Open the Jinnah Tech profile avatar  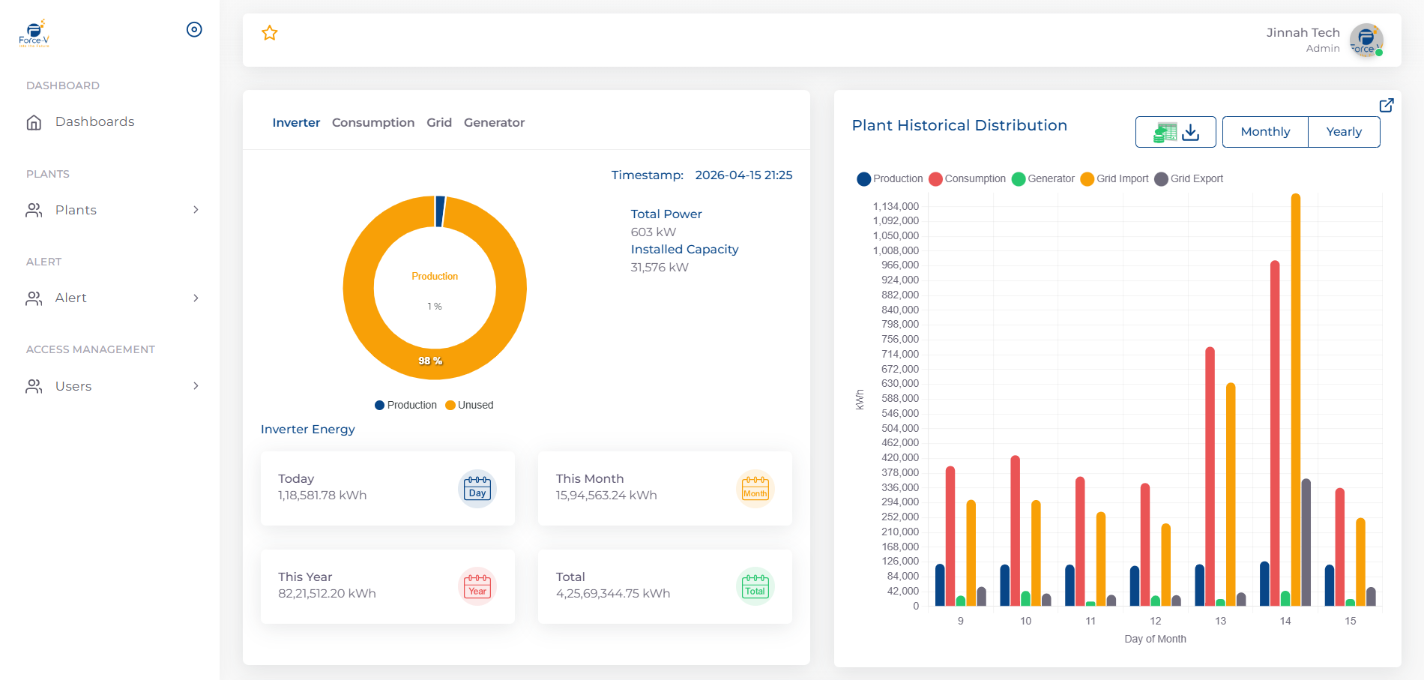pyautogui.click(x=1366, y=40)
